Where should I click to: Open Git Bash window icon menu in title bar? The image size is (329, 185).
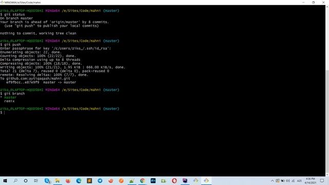[2, 2]
